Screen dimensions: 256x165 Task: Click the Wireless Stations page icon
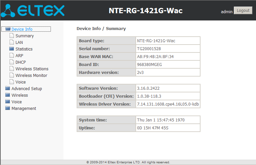(12, 69)
